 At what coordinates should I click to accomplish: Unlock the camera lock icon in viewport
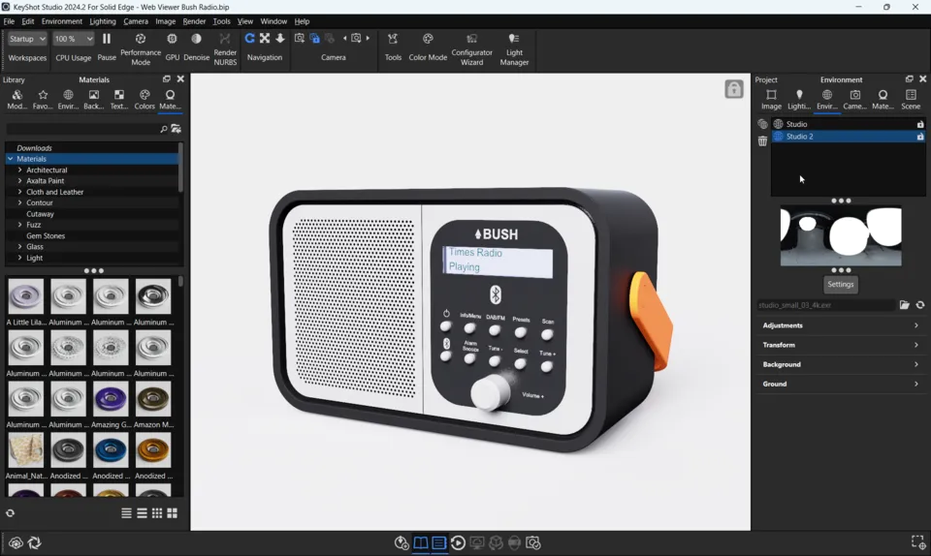(734, 89)
